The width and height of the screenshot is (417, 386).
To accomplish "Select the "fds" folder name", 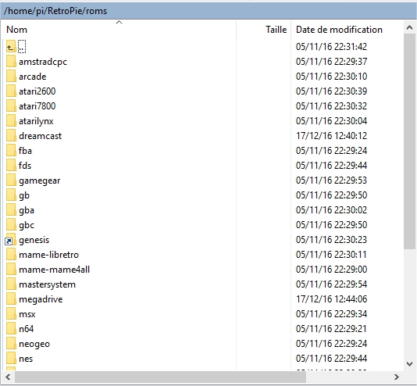I will point(25,166).
